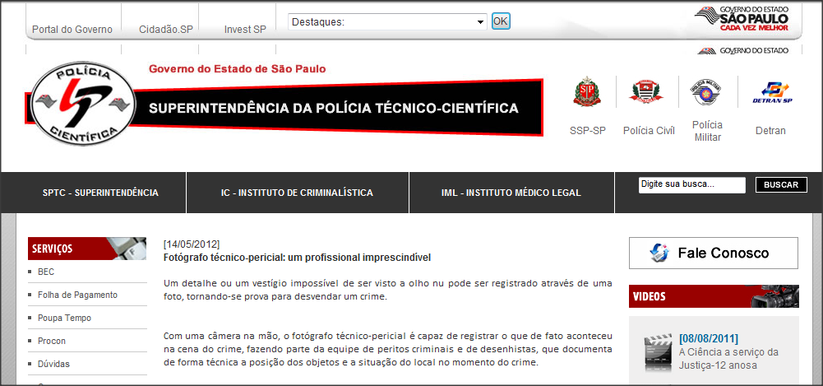Open IML - Instituto Médico Legal menu
Viewport: 823px width, 386px height.
pyautogui.click(x=511, y=193)
